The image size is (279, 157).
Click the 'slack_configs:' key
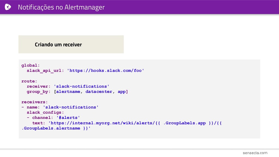(45, 113)
